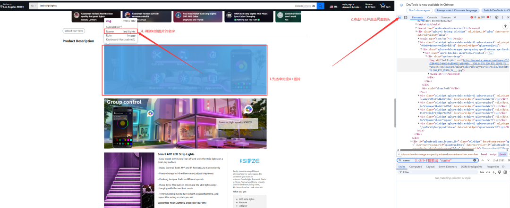
Task: Toggle the .cls element classes button
Action: [488, 172]
